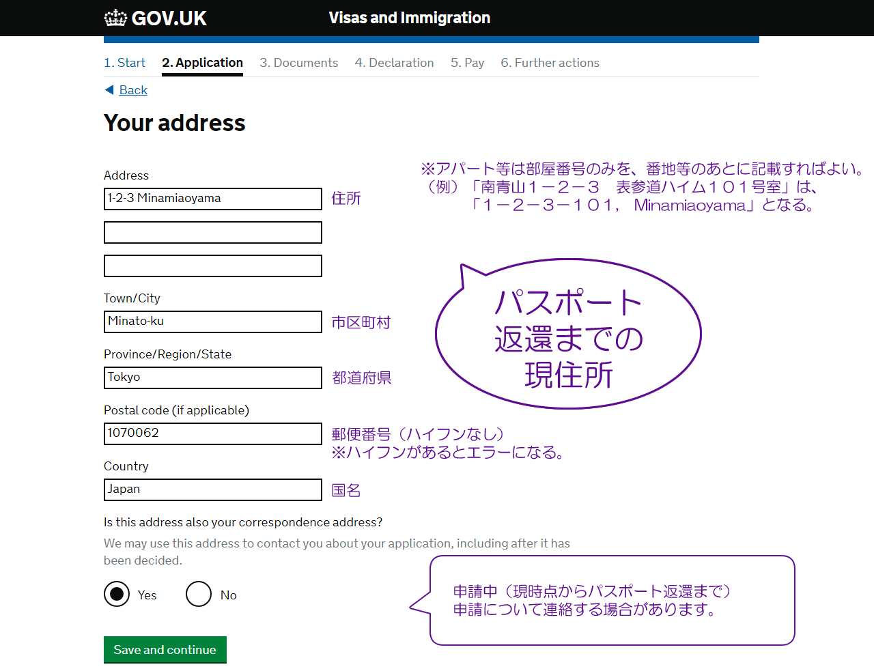The image size is (874, 669).
Task: Click the empty third Address line field
Action: point(213,266)
